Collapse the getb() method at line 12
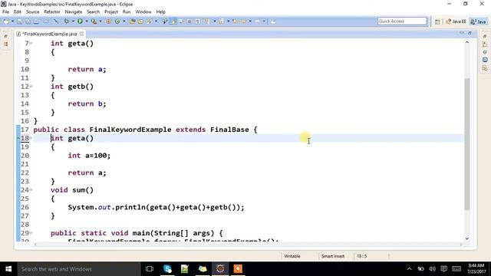Viewport: 491px width, 276px height. click(x=31, y=87)
